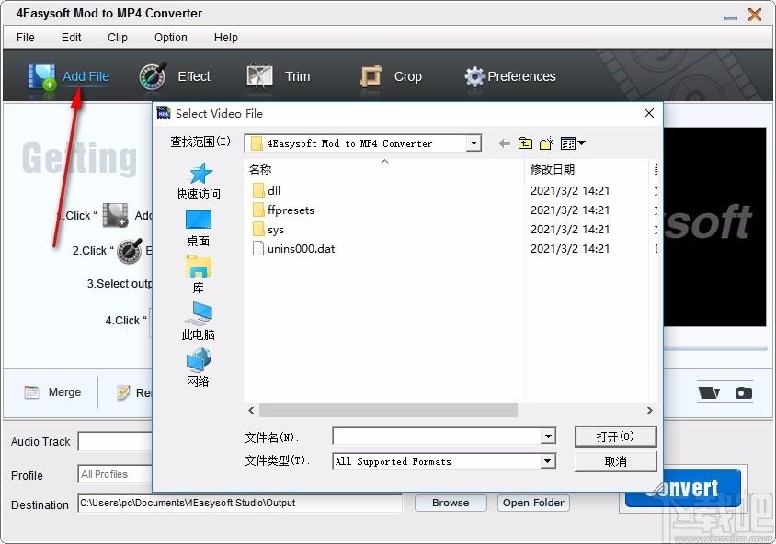Go up one folder level in dialog

(x=525, y=143)
